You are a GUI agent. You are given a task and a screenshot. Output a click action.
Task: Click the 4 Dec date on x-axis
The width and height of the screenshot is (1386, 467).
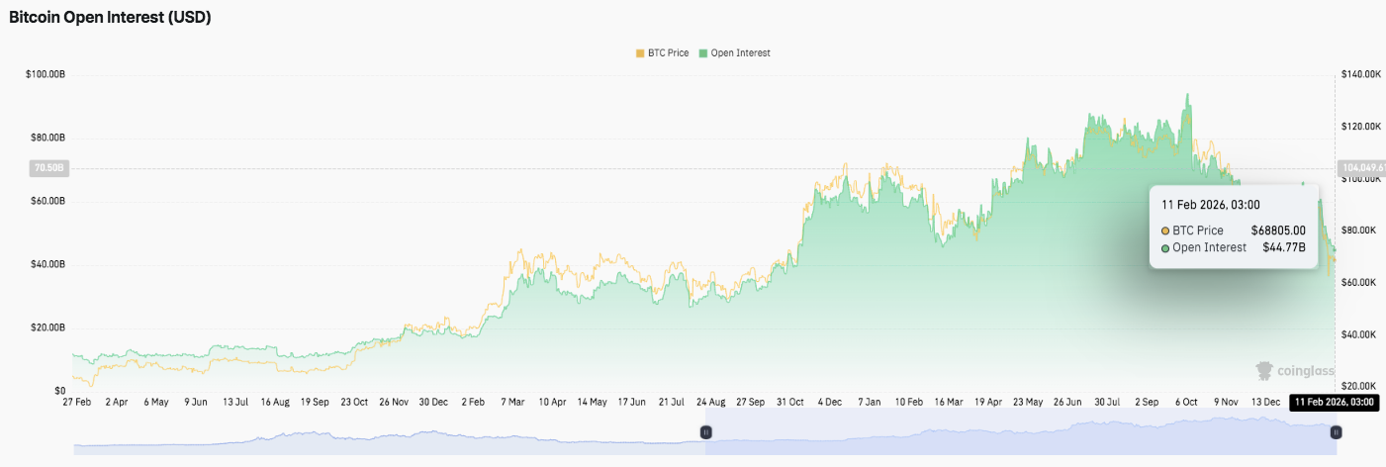829,403
